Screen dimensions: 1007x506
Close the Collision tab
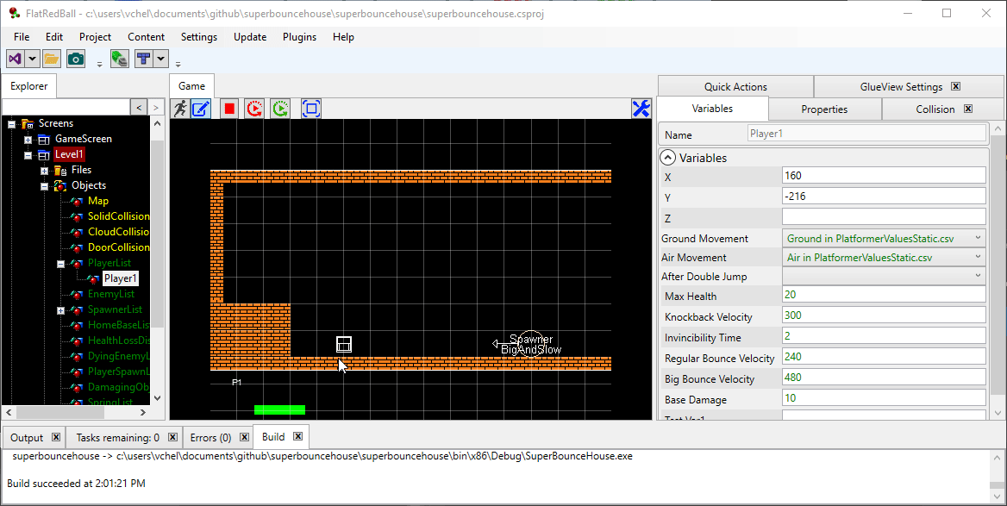pyautogui.click(x=968, y=109)
